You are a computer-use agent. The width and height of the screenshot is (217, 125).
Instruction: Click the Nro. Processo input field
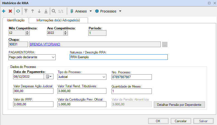(131, 77)
